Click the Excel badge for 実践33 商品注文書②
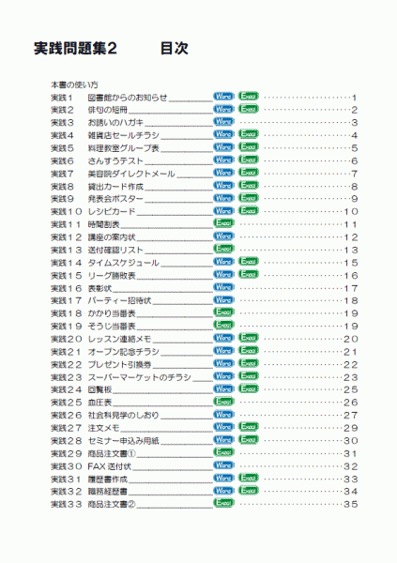Image resolution: width=397 pixels, height=563 pixels. tap(223, 503)
